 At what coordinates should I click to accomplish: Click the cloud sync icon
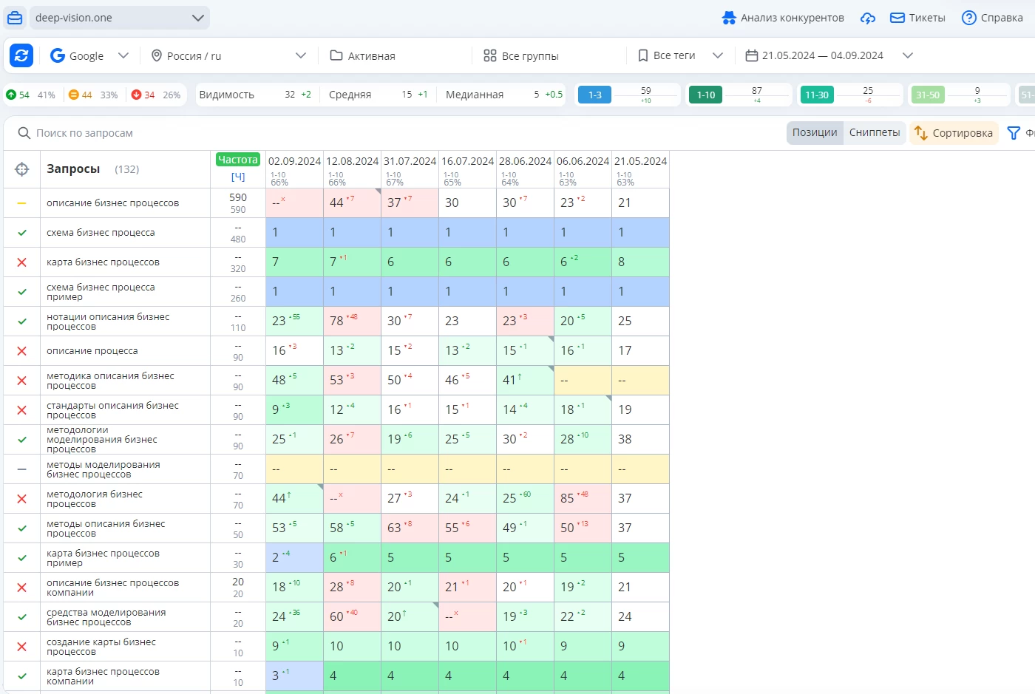[x=868, y=18]
